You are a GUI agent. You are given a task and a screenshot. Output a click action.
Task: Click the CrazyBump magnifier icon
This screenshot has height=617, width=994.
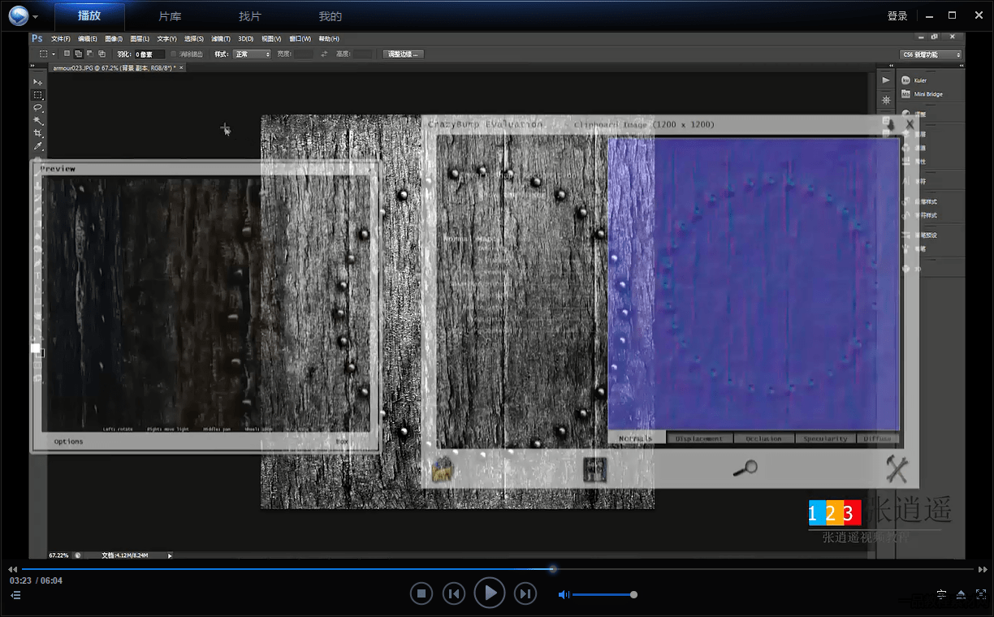pyautogui.click(x=745, y=468)
